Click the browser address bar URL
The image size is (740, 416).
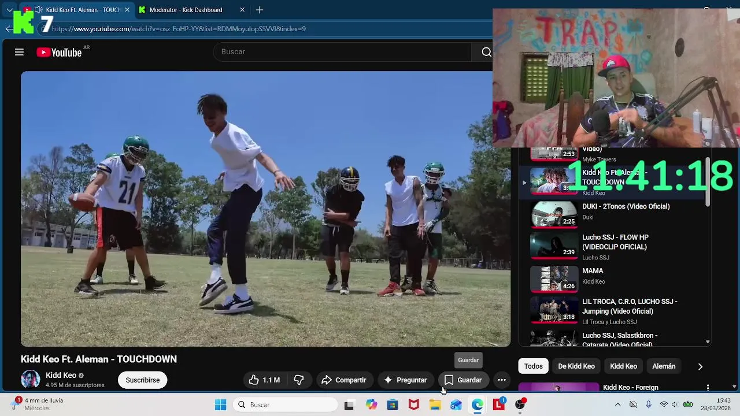[x=179, y=29]
